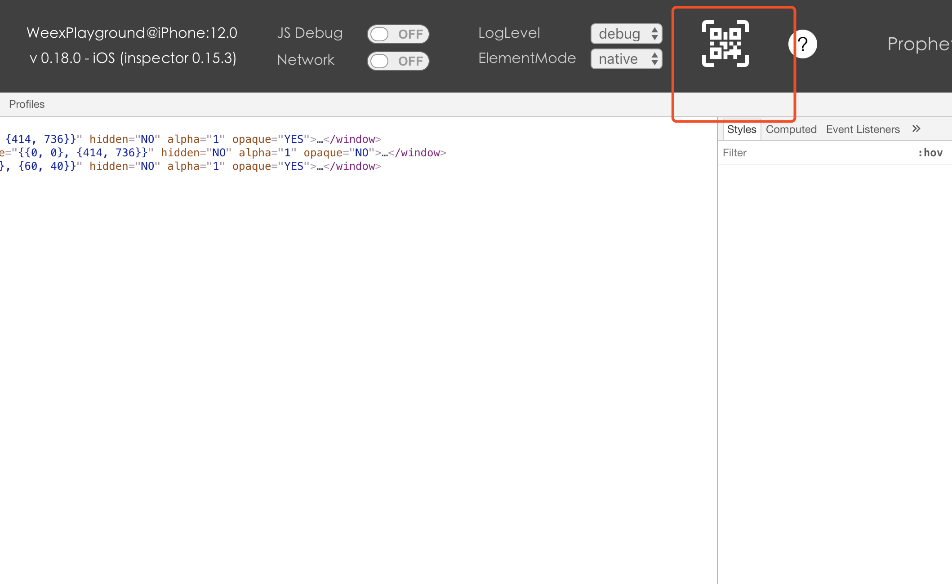
Task: Select the :hov pseudo-class toggle
Action: pos(930,153)
